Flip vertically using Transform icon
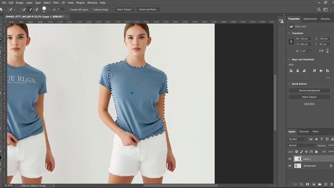Screen dimensions: 334x188 click(327, 51)
